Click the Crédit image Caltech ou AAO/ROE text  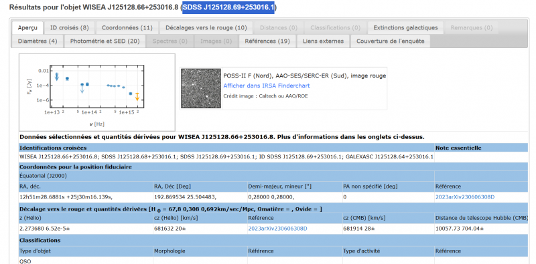[265, 96]
